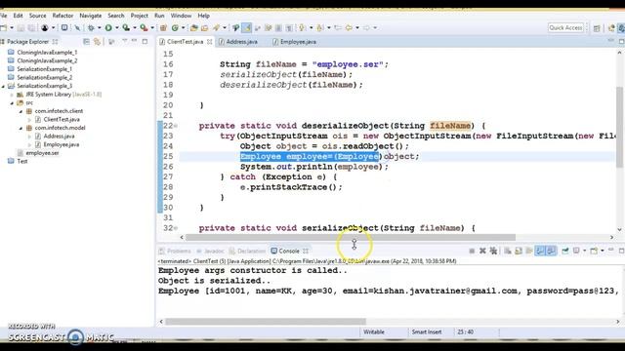Click the Display Selected Console icon
The image size is (625, 351).
(576, 251)
